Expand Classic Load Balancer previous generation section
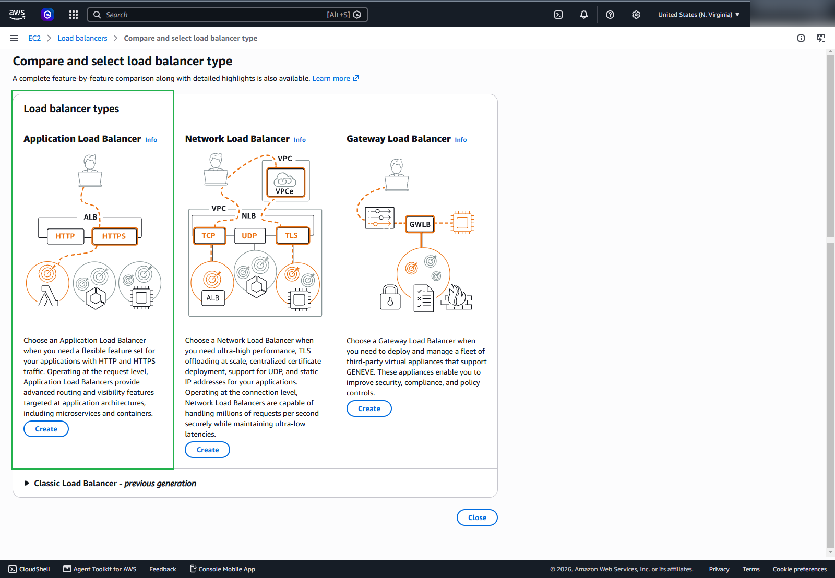 111,484
